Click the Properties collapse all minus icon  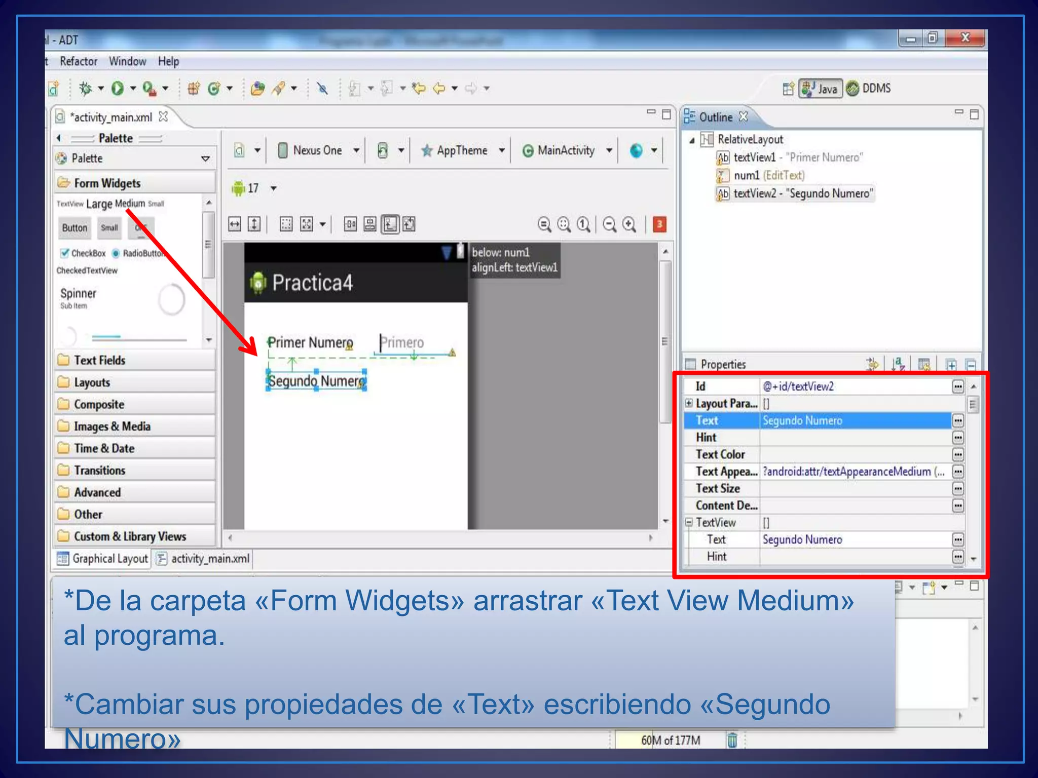tap(971, 365)
